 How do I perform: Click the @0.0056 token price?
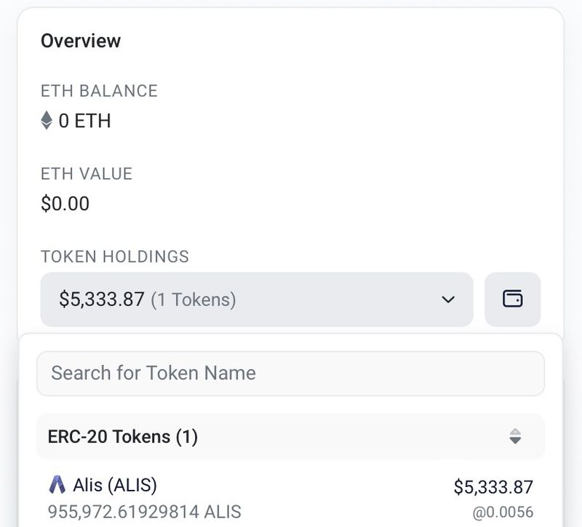(503, 512)
